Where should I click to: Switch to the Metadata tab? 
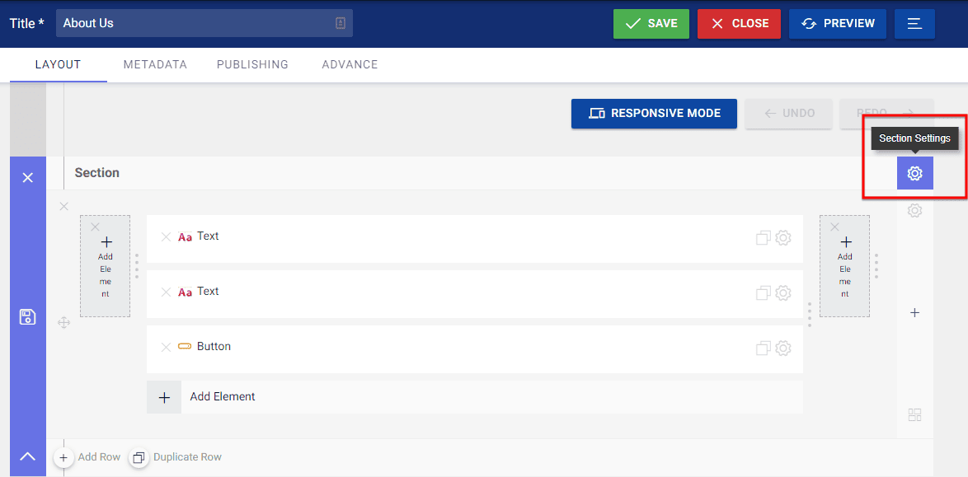155,64
